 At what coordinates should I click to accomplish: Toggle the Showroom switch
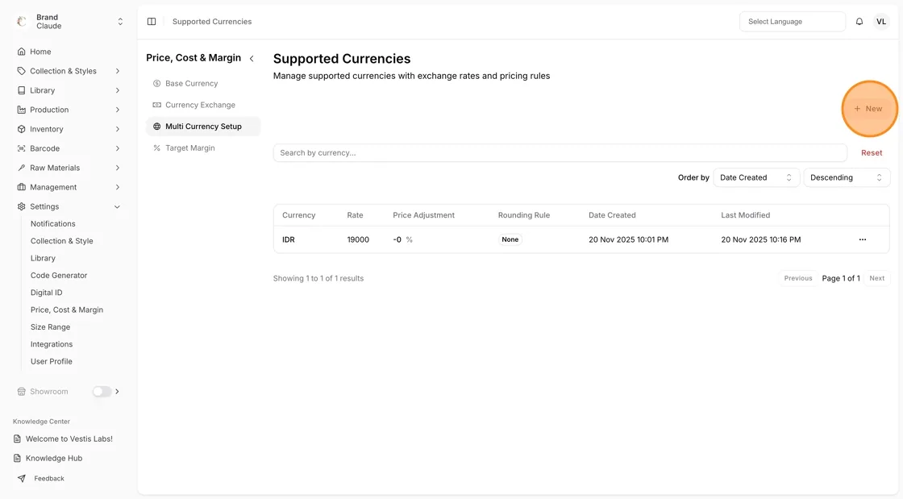click(102, 391)
